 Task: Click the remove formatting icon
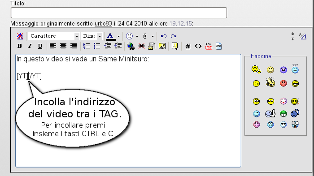[x=20, y=36]
